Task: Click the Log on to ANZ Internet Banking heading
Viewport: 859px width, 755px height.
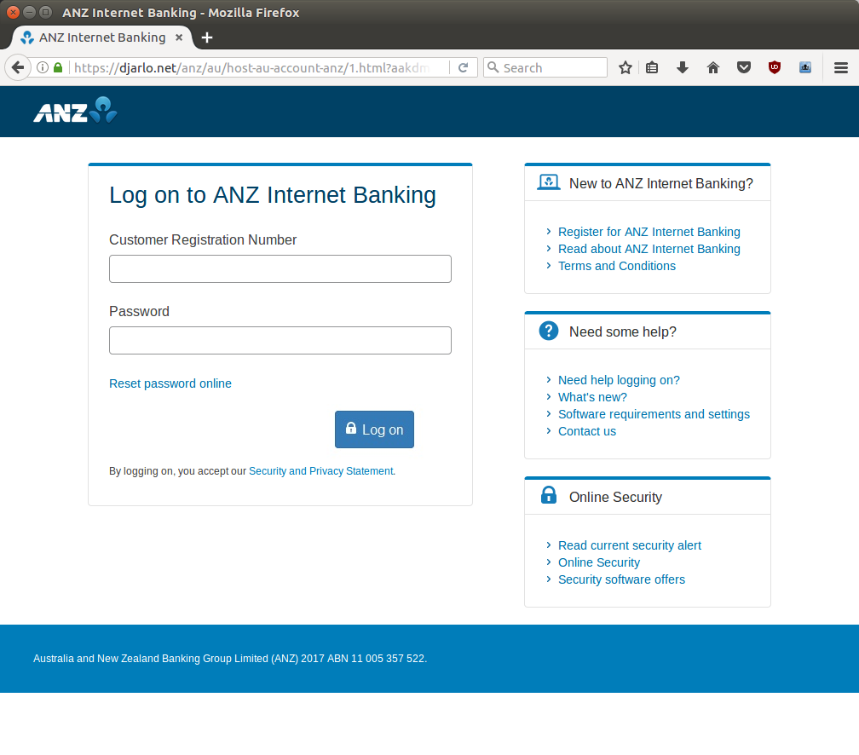Action: pyautogui.click(x=273, y=195)
